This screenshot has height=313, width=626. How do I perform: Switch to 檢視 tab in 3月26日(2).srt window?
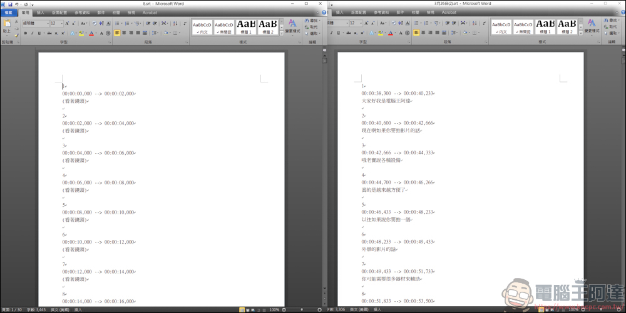[431, 12]
